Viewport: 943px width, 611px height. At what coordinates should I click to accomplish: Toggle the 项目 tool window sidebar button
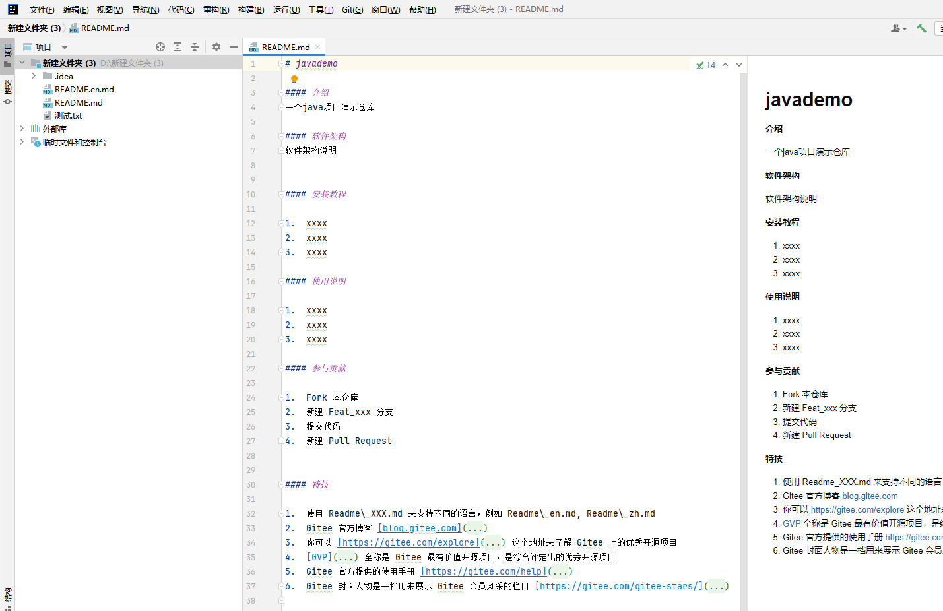click(7, 55)
